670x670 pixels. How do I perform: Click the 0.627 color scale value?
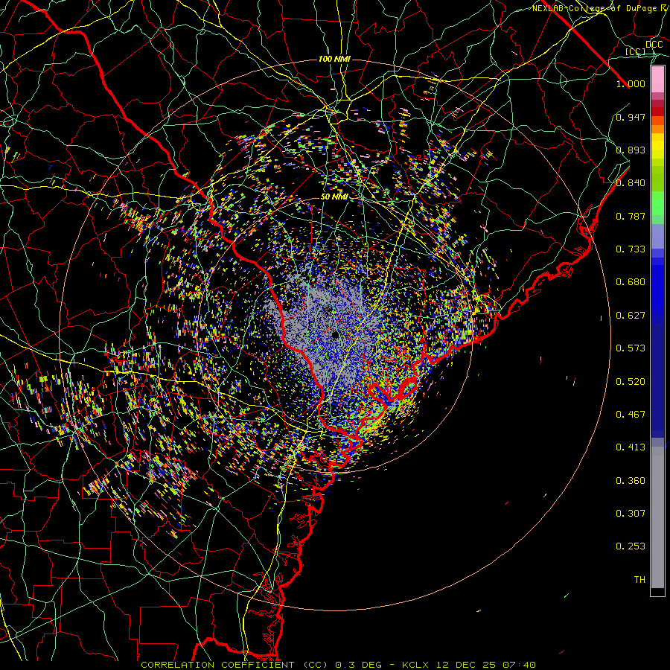[631, 316]
